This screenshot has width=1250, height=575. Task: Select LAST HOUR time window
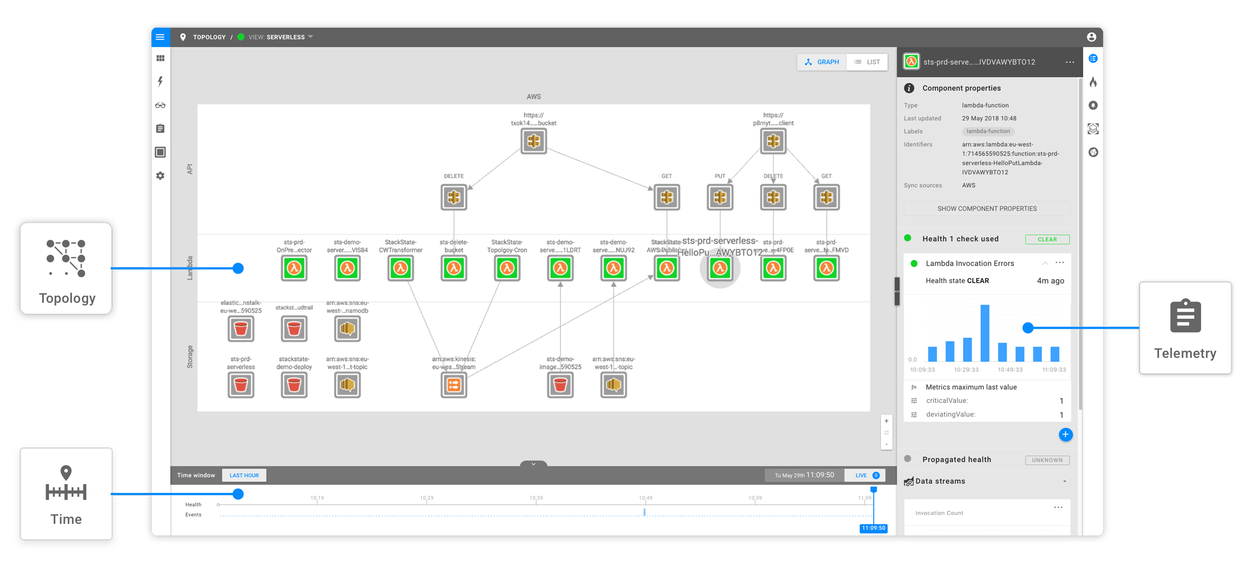point(244,475)
